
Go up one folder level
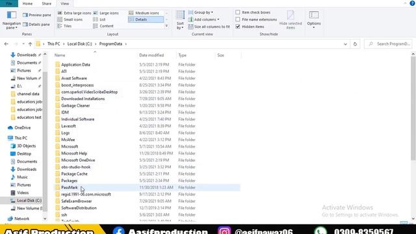click(x=31, y=44)
